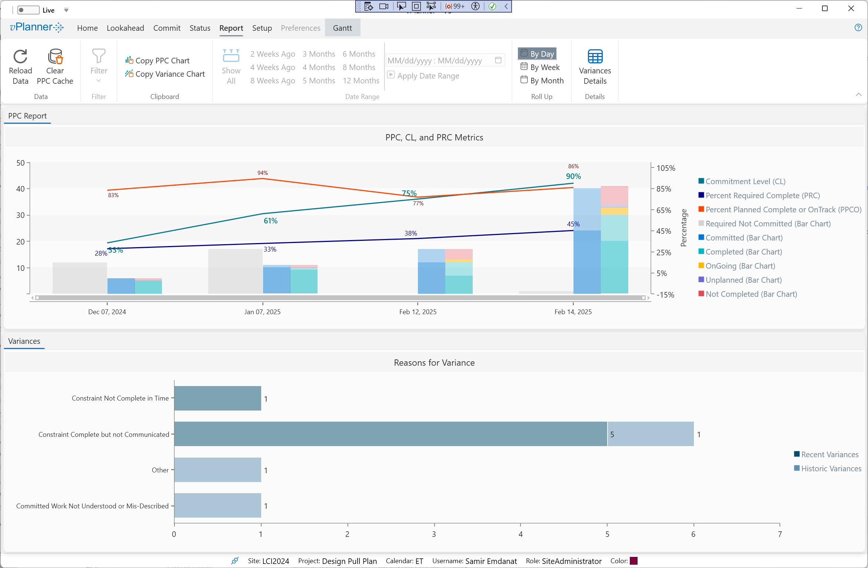Open the dropdown arrow next to Live
868x568 pixels.
point(66,10)
